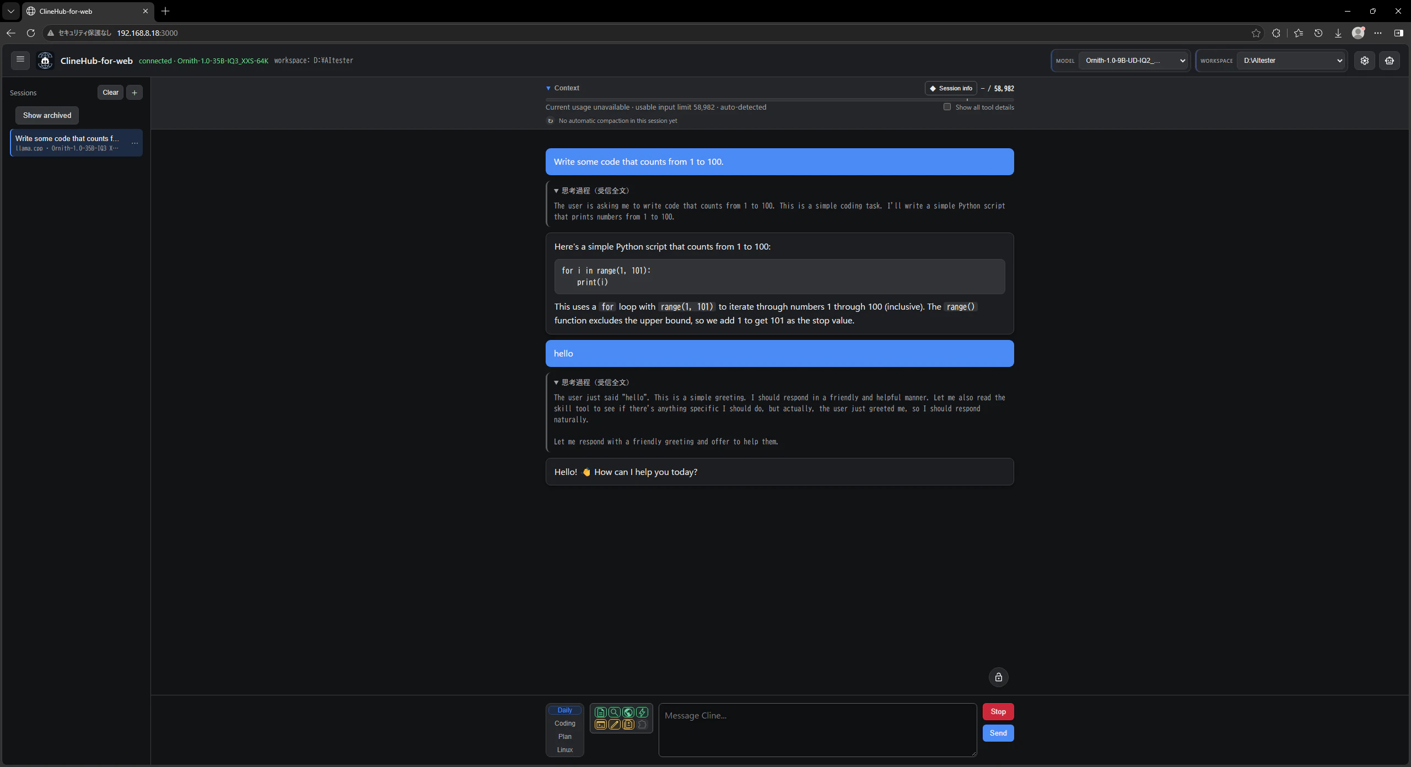Toggle the lightning bolt skill icon
This screenshot has width=1411, height=767.
click(x=642, y=712)
